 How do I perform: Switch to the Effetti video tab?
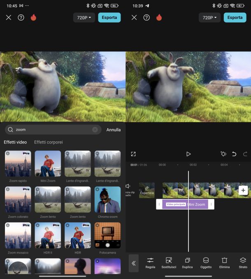pos(15,142)
